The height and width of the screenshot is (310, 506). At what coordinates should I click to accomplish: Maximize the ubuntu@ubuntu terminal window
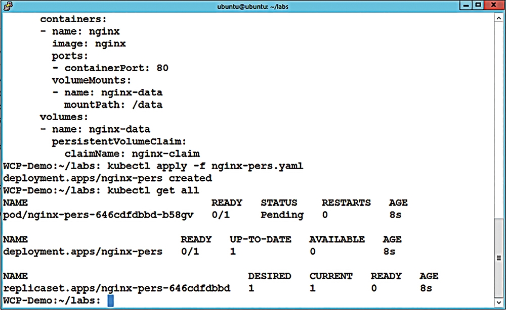tap(478, 5)
